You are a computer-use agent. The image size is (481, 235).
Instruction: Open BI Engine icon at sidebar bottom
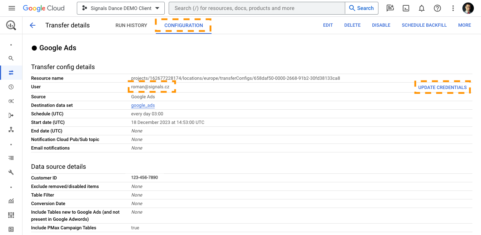(11, 229)
